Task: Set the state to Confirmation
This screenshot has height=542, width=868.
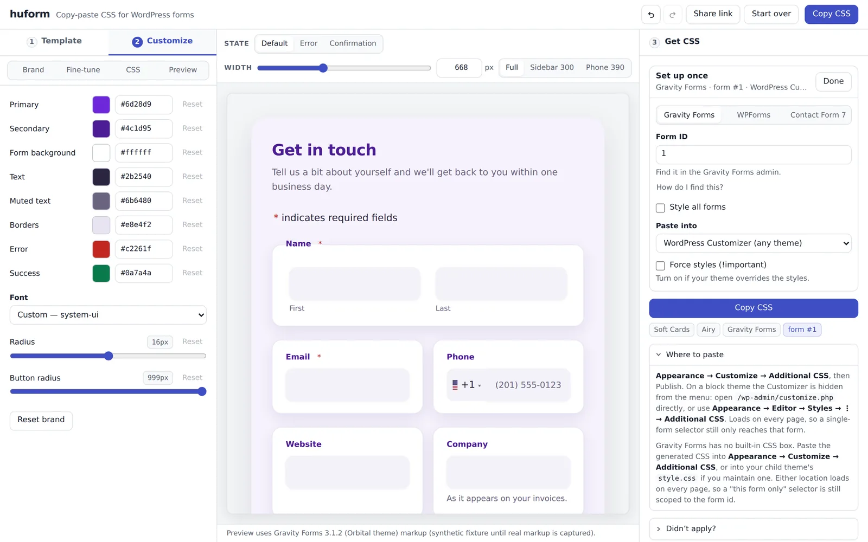Action: tap(353, 43)
